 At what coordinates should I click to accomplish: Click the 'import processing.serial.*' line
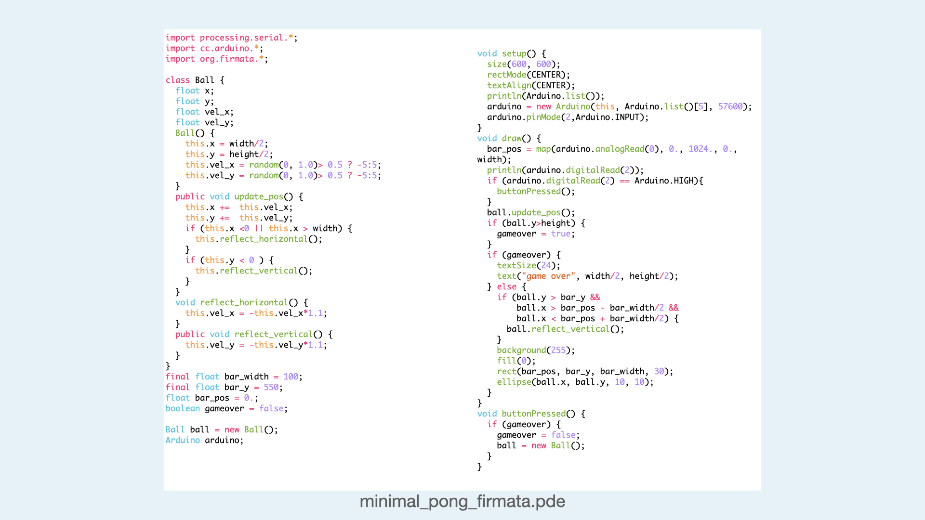point(231,38)
